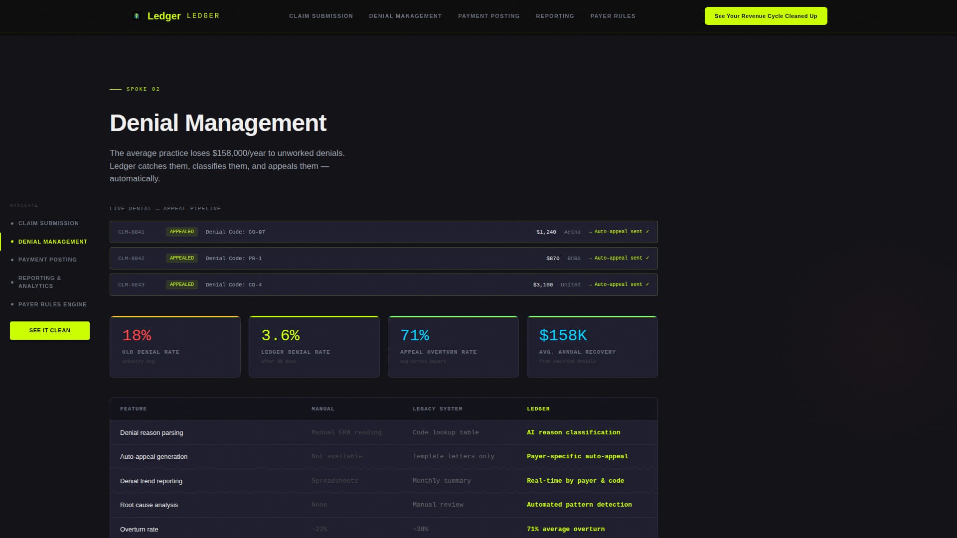Click the SPOKE 02 label
Image resolution: width=957 pixels, height=538 pixels.
click(x=143, y=89)
